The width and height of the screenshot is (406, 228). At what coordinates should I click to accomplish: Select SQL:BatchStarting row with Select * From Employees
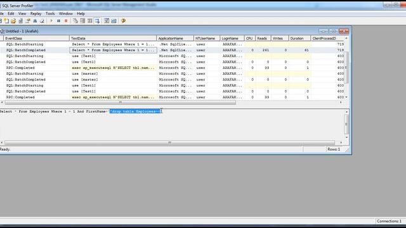(x=172, y=44)
